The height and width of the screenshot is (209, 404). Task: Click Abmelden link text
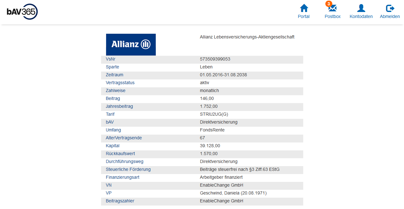[390, 16]
